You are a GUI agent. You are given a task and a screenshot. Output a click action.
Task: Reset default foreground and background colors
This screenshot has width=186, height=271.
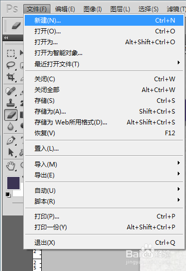(x=8, y=194)
